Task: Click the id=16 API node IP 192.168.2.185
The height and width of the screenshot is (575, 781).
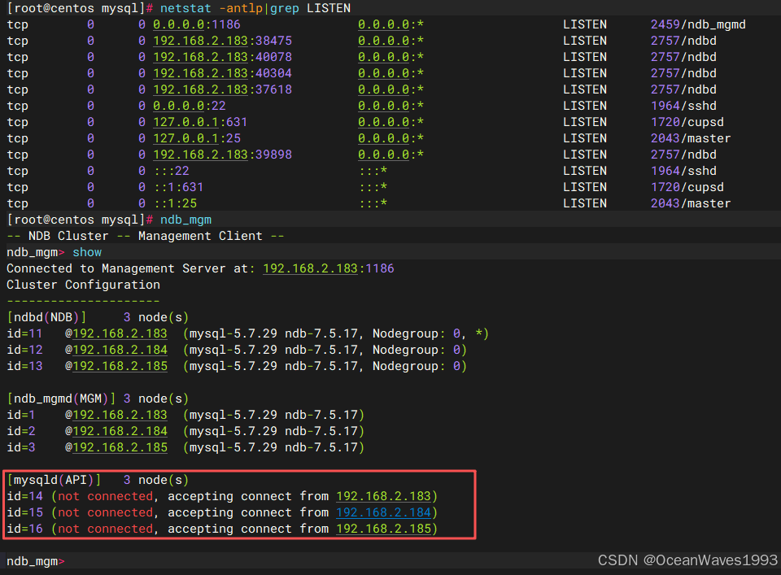Action: 383,529
